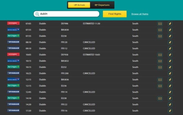Click Aer Lingus logo on EI238 row
The height and width of the screenshot is (115, 183).
(x=14, y=98)
